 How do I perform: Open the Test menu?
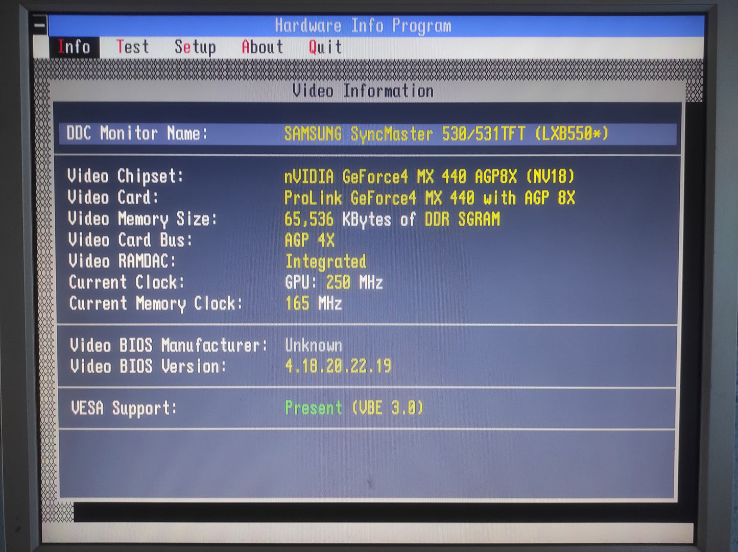coord(132,47)
